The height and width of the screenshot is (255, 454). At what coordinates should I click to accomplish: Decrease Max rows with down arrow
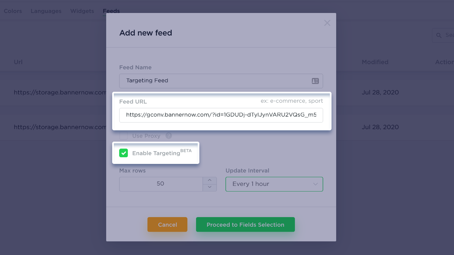210,187
